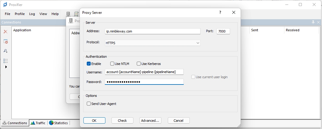The image size is (322, 129).
Task: Open the Protocol dropdown showing HTTPS
Action: [x=152, y=43]
